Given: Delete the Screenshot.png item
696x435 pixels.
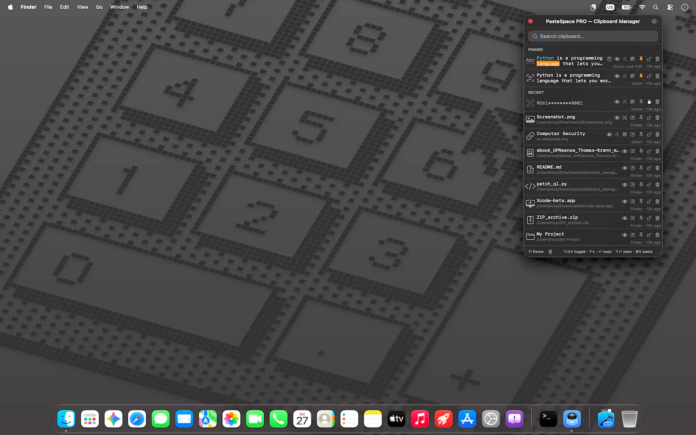Looking at the screenshot, I should (657, 117).
